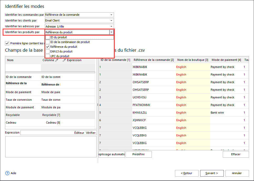Click the Remplissage automatique button
Image resolution: width=254 pixels, height=181 pixels.
[x=112, y=154]
